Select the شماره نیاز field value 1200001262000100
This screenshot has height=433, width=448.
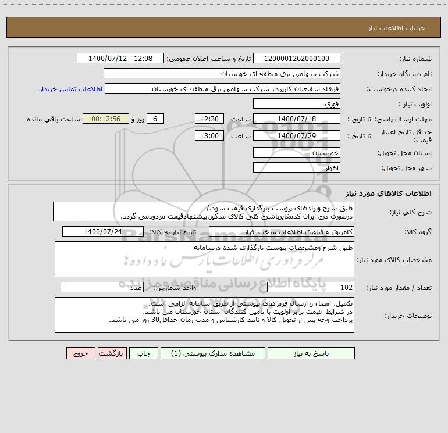pos(297,58)
